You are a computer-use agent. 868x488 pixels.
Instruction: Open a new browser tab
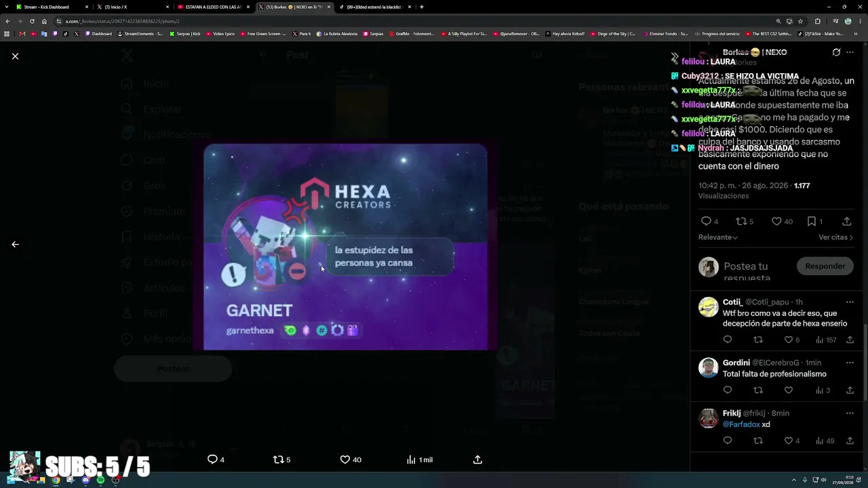tap(422, 7)
